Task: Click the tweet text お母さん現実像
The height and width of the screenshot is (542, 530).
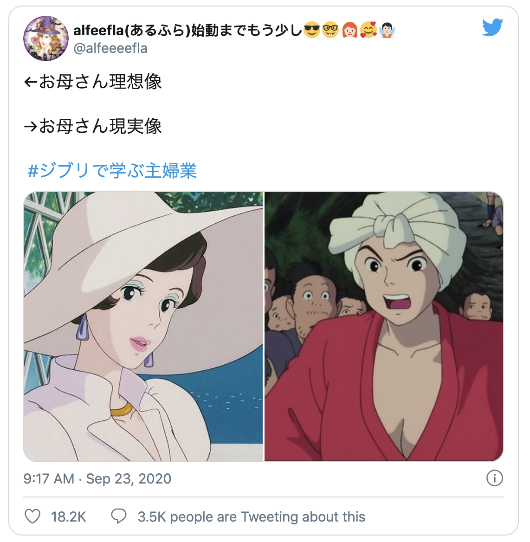Action: pos(100,126)
